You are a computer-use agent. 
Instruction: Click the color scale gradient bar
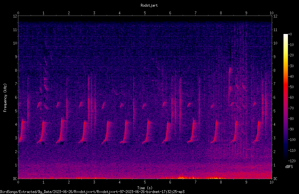(285, 97)
